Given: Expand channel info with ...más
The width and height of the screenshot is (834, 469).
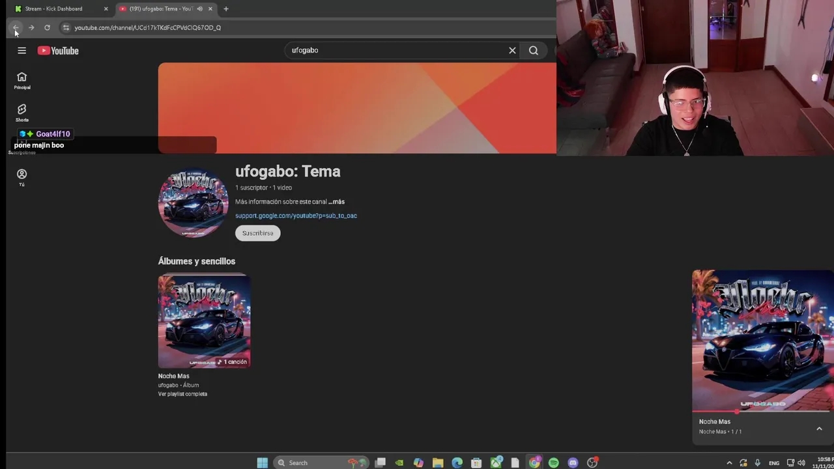Looking at the screenshot, I should (336, 201).
